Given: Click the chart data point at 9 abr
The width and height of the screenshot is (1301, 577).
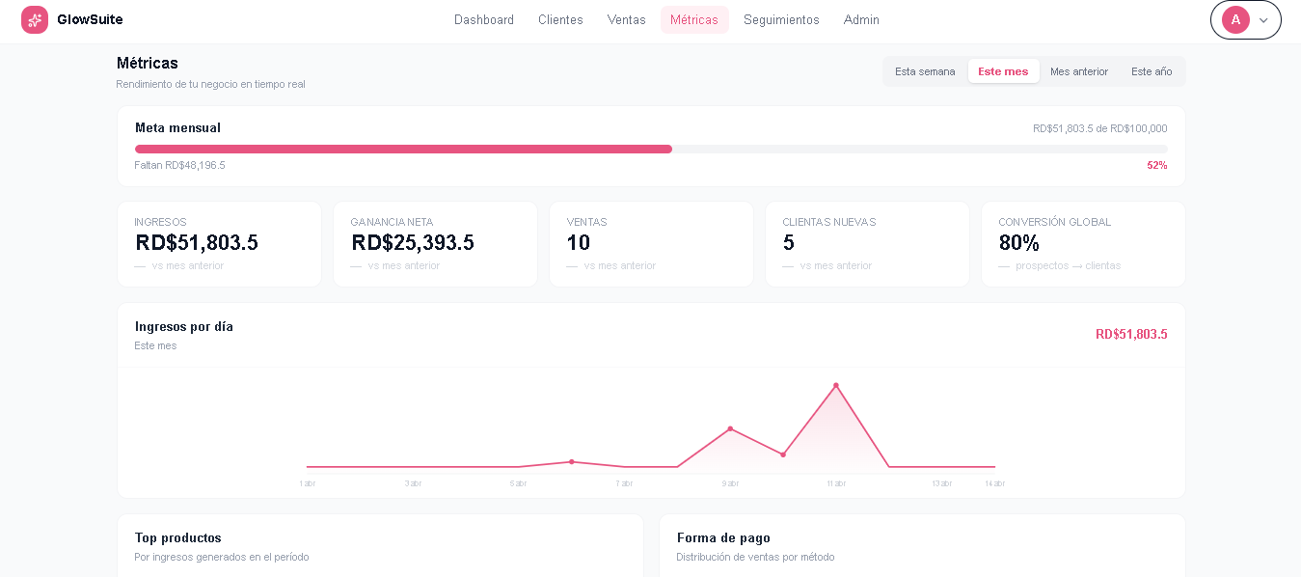Looking at the screenshot, I should [x=730, y=428].
